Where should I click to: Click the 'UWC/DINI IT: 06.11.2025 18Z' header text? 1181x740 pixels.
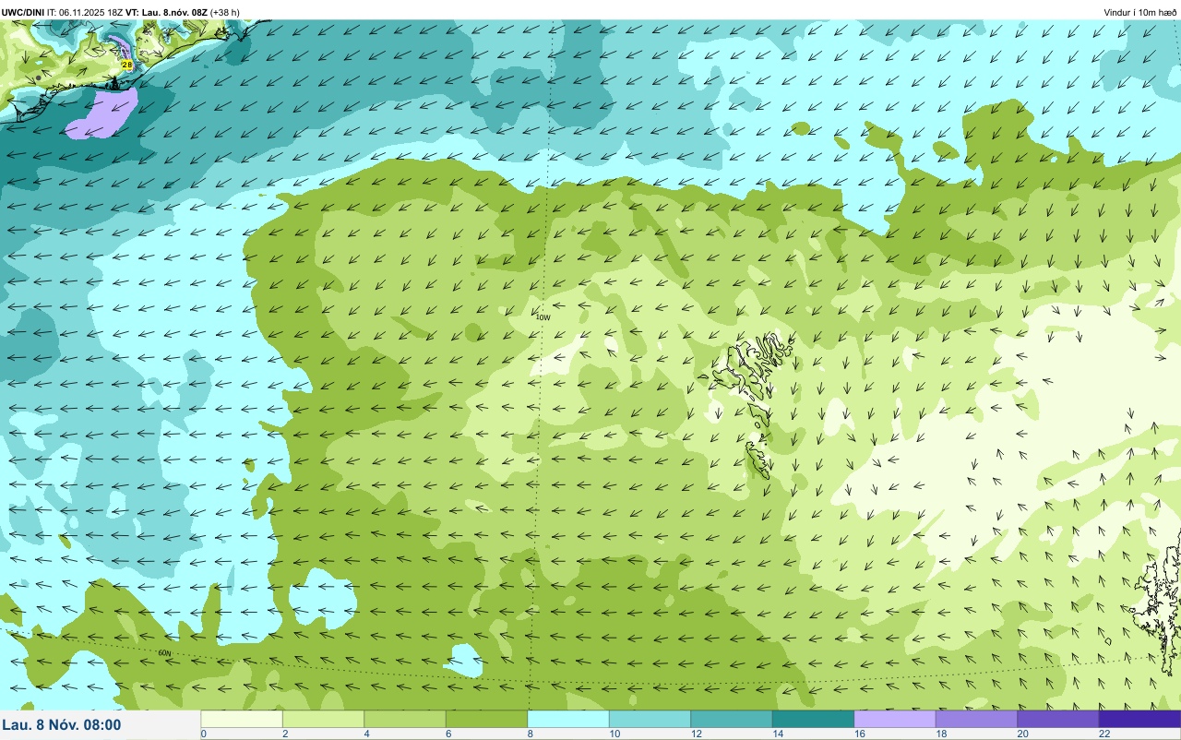[x=63, y=12]
